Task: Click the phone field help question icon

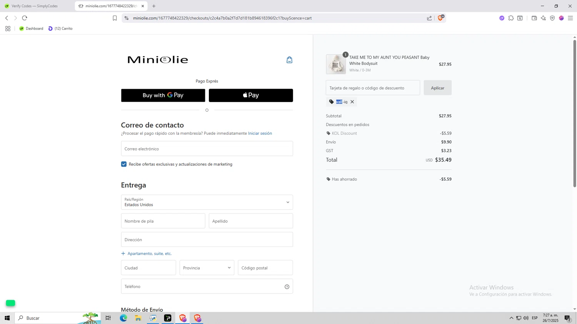Action: click(287, 287)
